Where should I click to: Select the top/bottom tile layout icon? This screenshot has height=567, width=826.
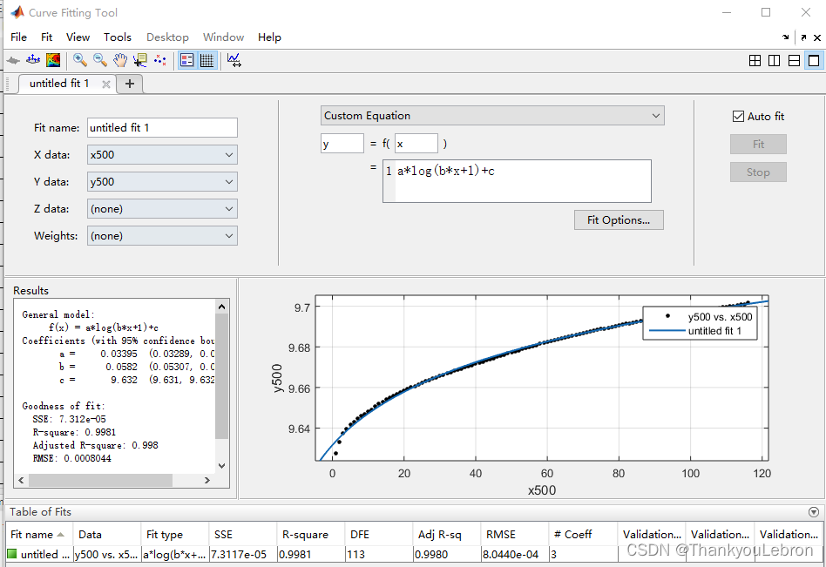point(794,61)
